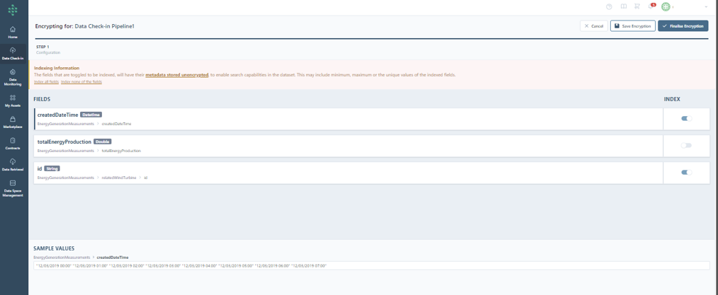Open the documentation book icon
The image size is (718, 295).
[x=623, y=6]
